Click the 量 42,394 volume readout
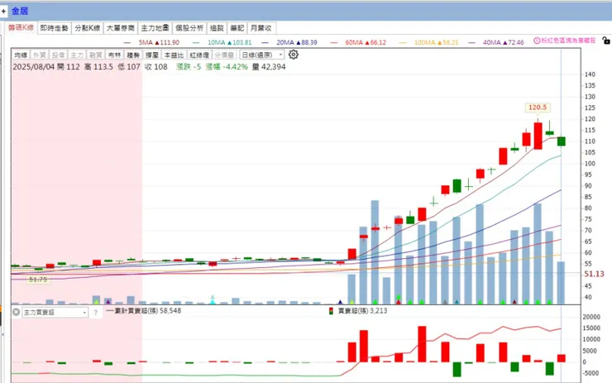This screenshot has height=383, width=612. (x=269, y=67)
